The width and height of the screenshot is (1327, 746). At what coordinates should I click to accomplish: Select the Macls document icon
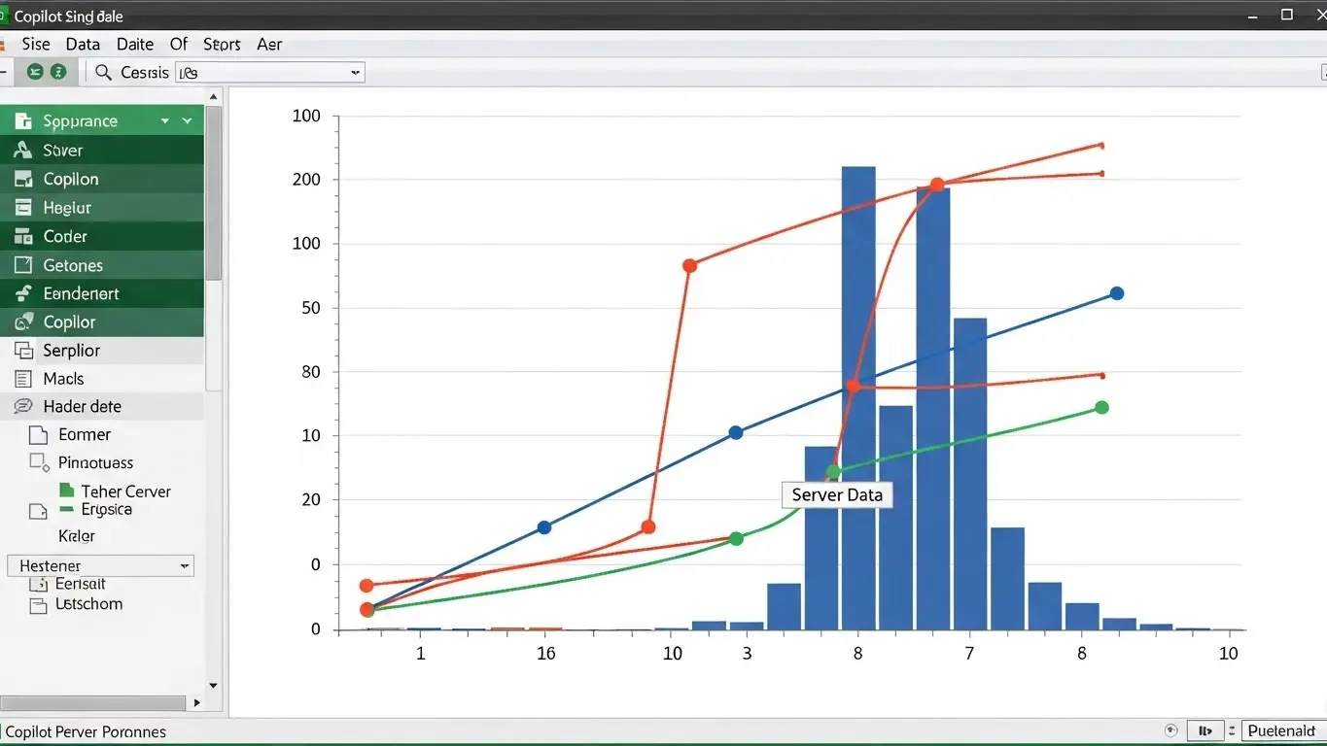click(x=23, y=379)
